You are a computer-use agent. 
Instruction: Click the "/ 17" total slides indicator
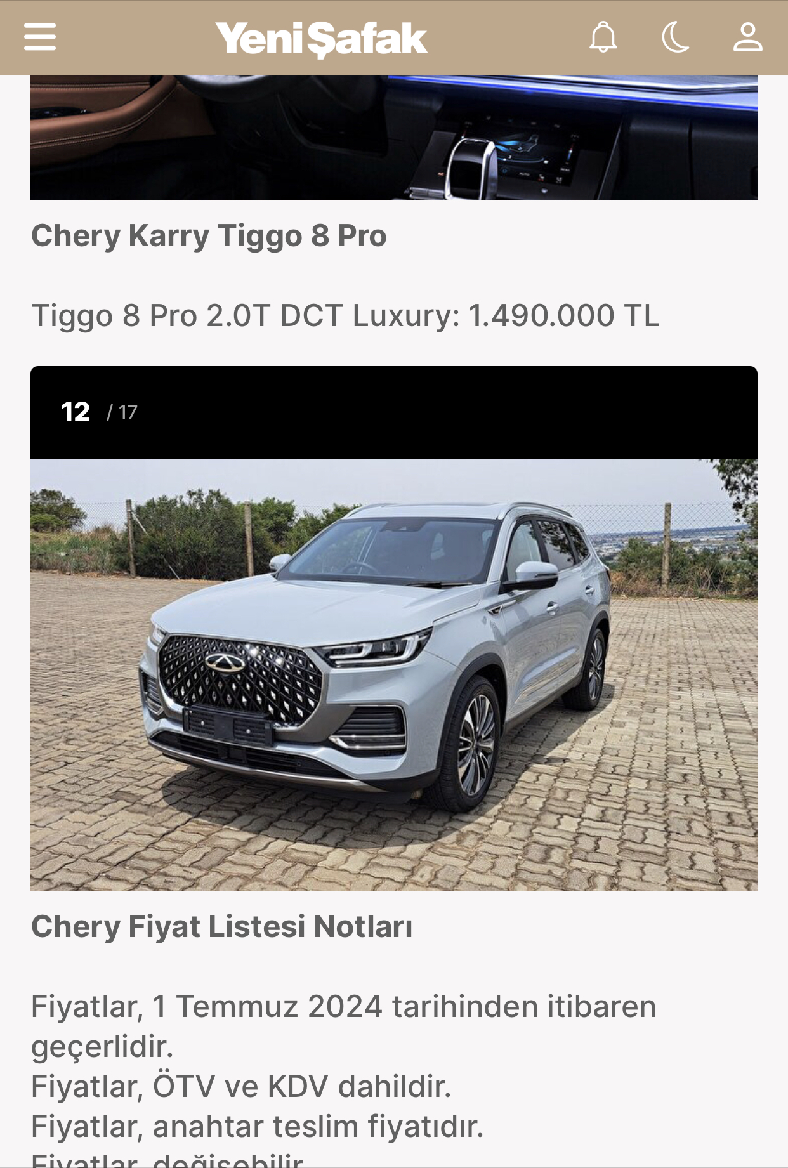[x=122, y=412]
